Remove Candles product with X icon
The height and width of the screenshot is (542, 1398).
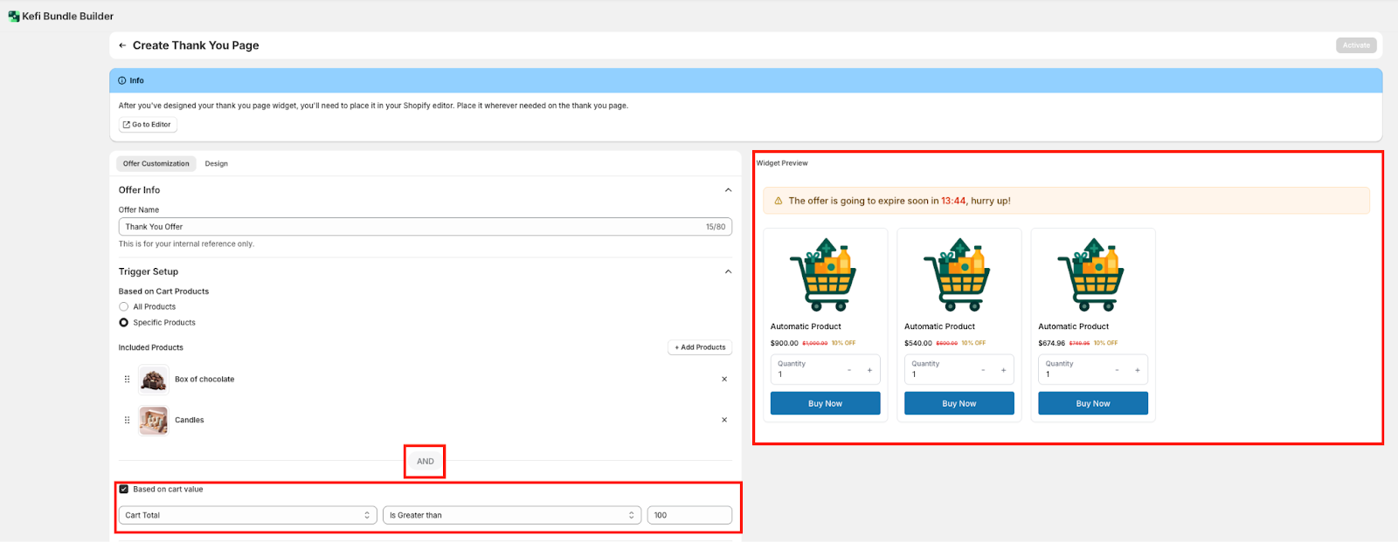point(723,420)
